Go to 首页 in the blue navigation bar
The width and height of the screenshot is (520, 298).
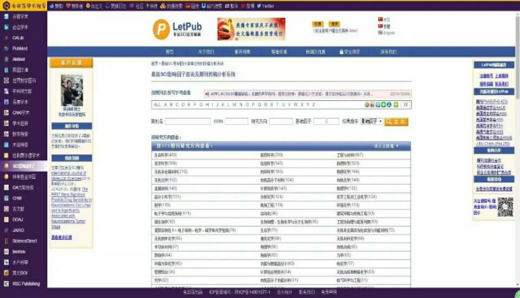(169, 52)
